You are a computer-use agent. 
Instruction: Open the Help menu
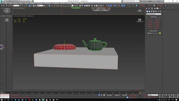pyautogui.click(x=82, y=3)
